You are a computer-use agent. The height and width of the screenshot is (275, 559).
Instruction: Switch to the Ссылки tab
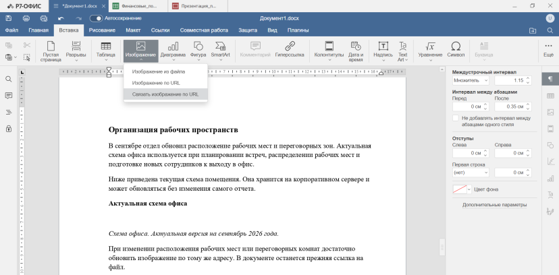160,30
